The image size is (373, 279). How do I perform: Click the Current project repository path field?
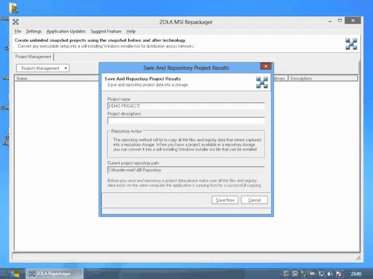click(186, 170)
